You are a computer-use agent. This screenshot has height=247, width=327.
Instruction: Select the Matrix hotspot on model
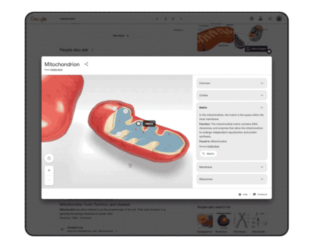(x=138, y=123)
